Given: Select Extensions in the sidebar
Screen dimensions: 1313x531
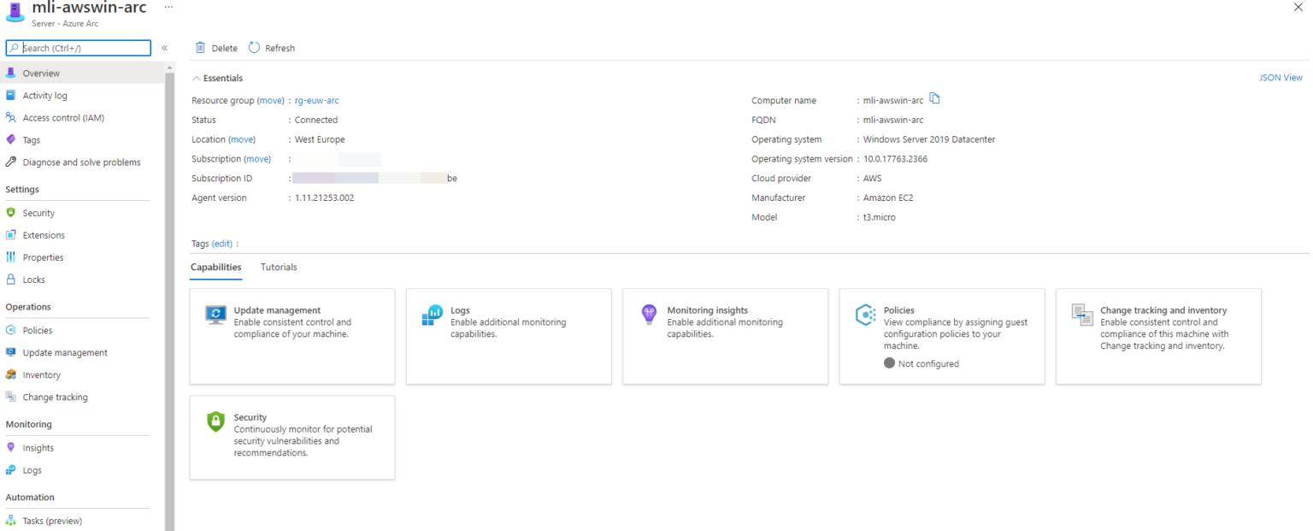Looking at the screenshot, I should (x=44, y=234).
